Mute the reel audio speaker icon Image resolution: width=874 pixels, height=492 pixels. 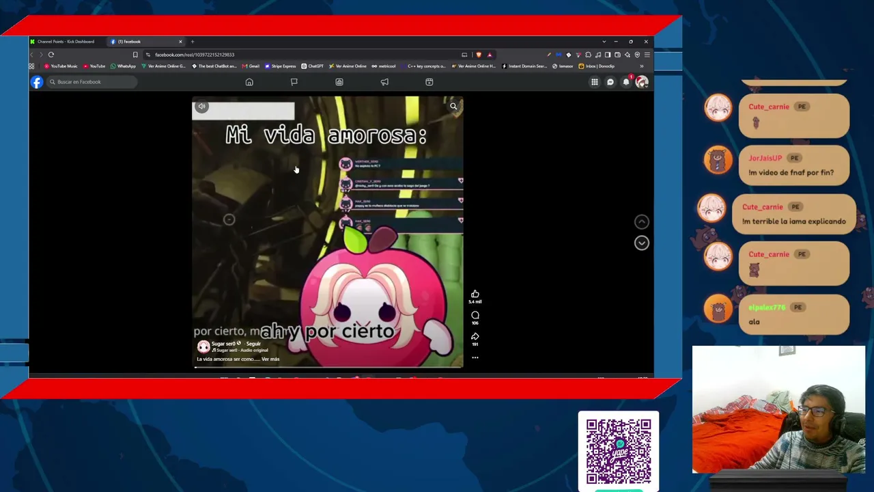pyautogui.click(x=201, y=107)
